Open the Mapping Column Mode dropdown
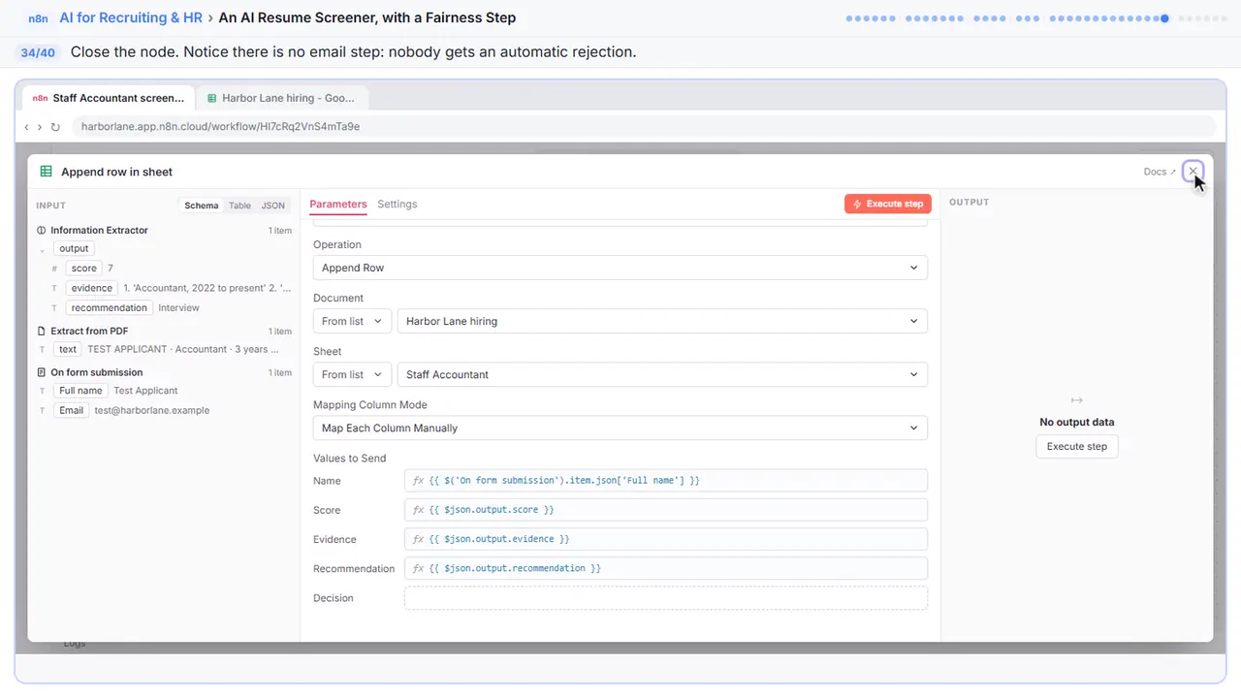This screenshot has width=1241, height=698. [620, 428]
